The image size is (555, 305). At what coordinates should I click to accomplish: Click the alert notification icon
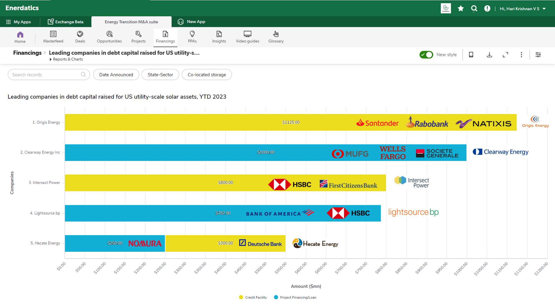point(487,9)
